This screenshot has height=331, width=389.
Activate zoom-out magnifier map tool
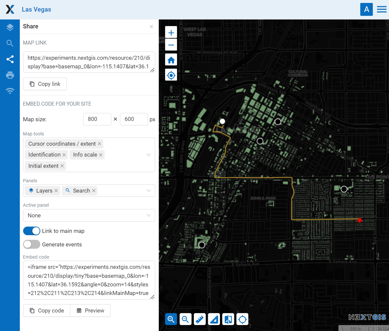click(x=185, y=319)
